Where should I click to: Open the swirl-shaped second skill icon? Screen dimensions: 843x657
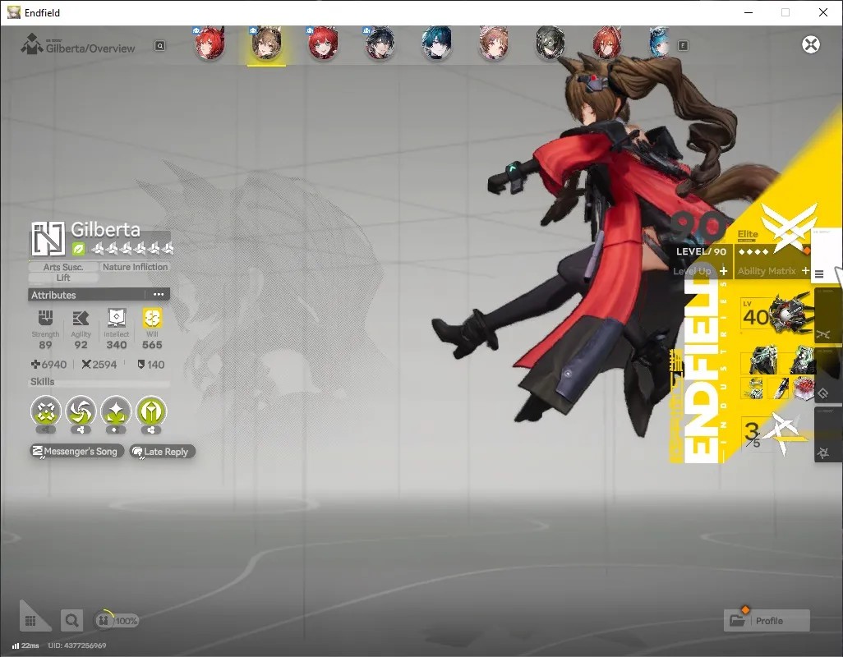(x=81, y=412)
